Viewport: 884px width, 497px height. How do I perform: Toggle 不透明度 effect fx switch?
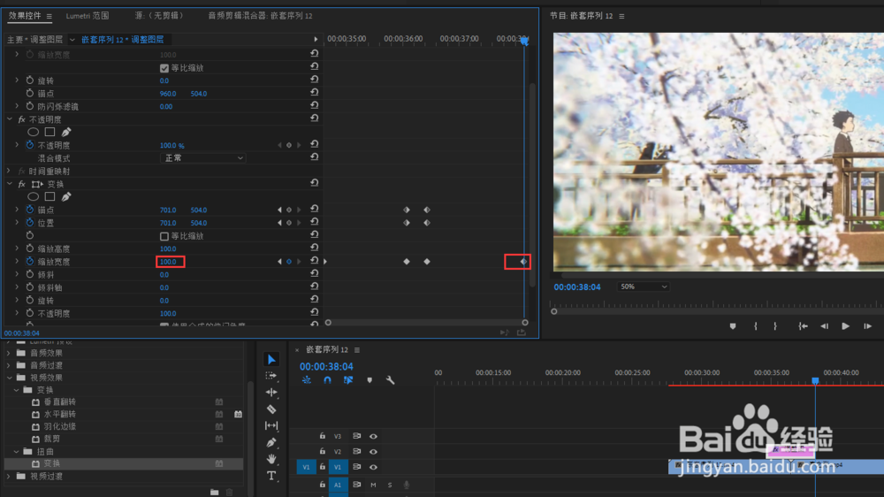tap(21, 119)
